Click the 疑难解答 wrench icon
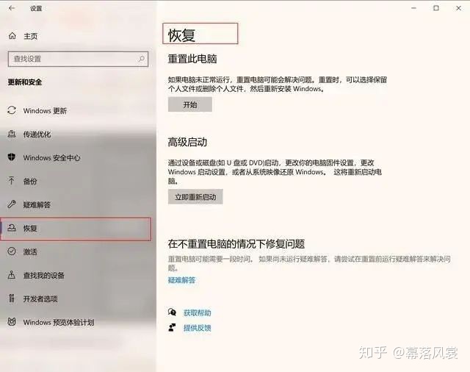The width and height of the screenshot is (470, 372). [x=12, y=204]
